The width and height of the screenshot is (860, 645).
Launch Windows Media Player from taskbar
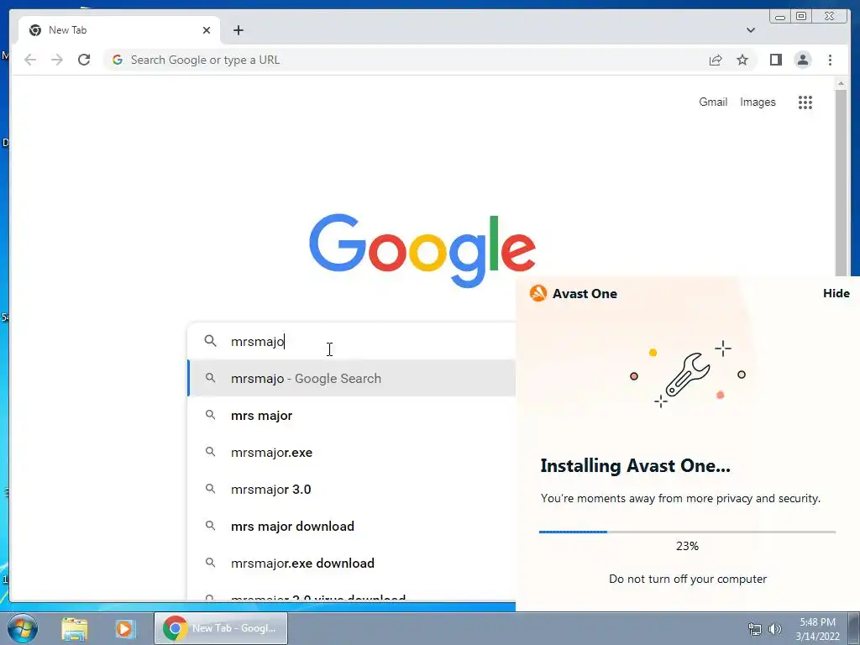(x=125, y=628)
